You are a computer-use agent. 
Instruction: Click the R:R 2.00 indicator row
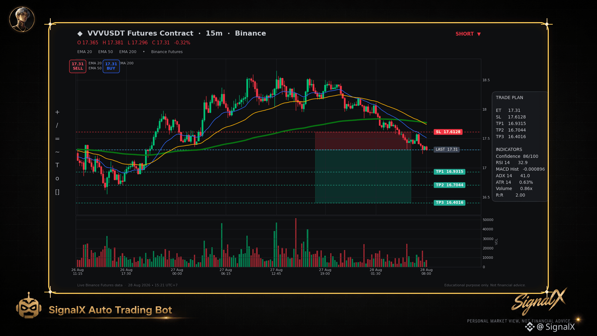(511, 195)
